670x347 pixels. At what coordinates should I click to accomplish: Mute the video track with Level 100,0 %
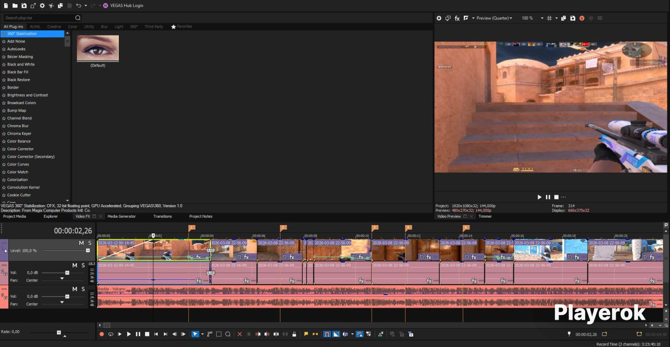[81, 243]
